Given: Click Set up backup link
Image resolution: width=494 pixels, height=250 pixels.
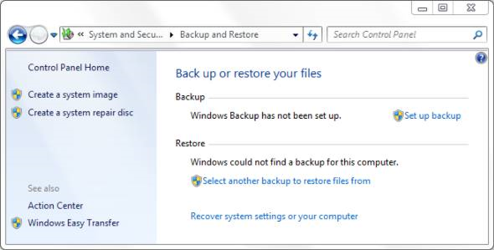Looking at the screenshot, I should click(x=432, y=115).
